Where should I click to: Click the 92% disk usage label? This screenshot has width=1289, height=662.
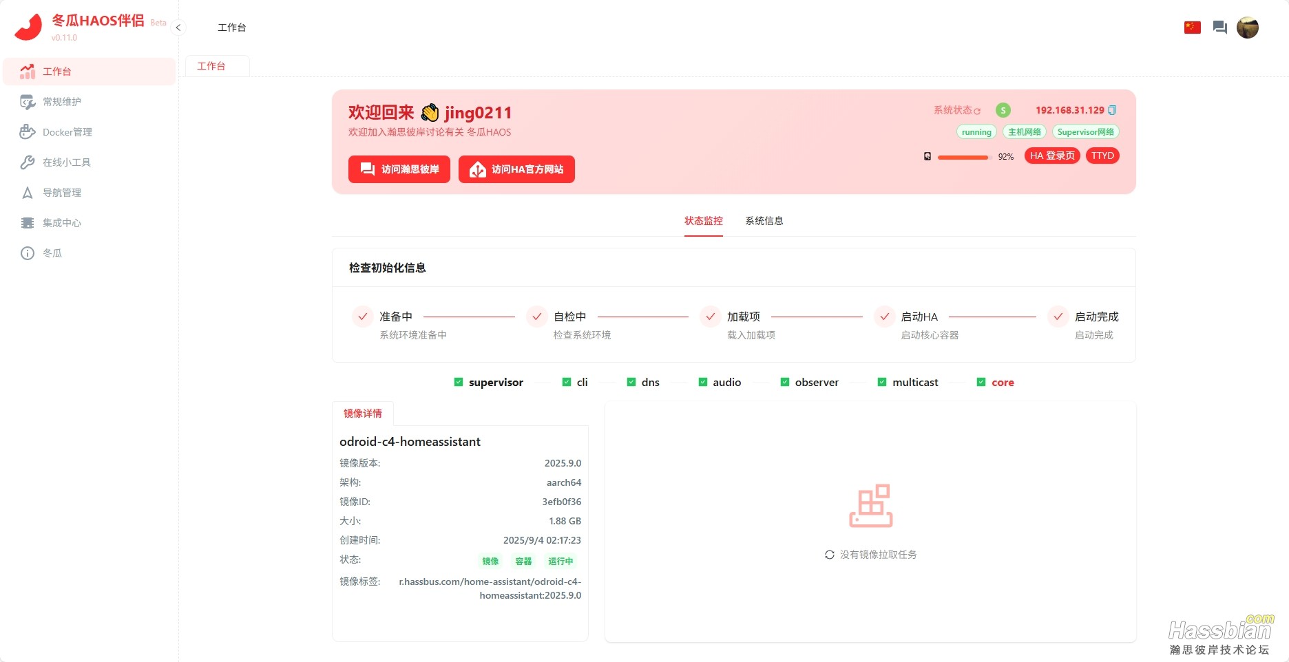point(1006,157)
